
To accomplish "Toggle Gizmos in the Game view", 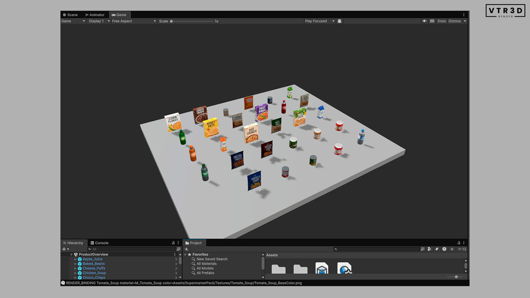I will [454, 21].
